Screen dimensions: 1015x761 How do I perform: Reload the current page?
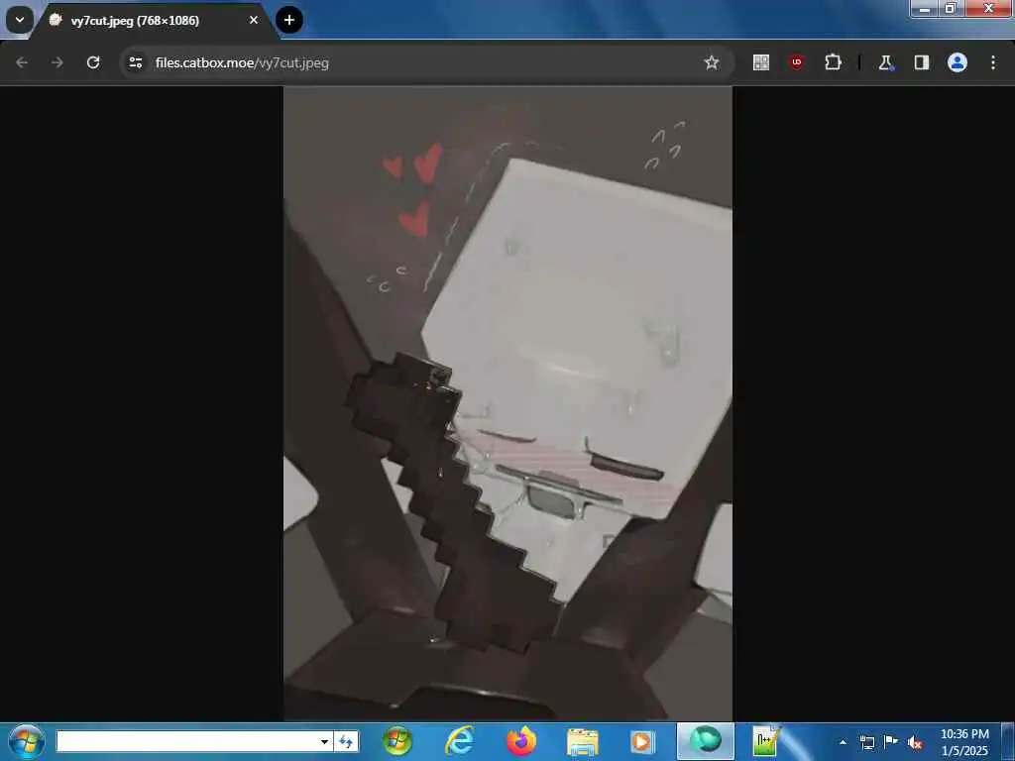point(93,62)
